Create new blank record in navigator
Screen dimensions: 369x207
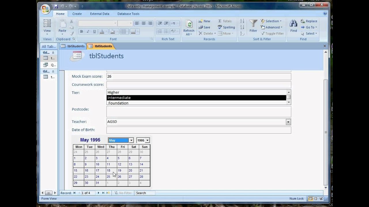[x=108, y=193]
